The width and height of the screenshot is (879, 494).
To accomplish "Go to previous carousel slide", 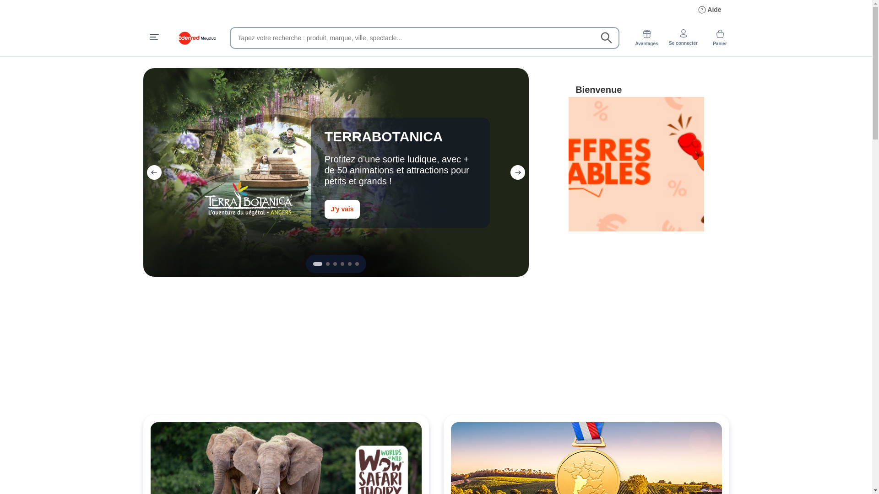I will (x=154, y=172).
